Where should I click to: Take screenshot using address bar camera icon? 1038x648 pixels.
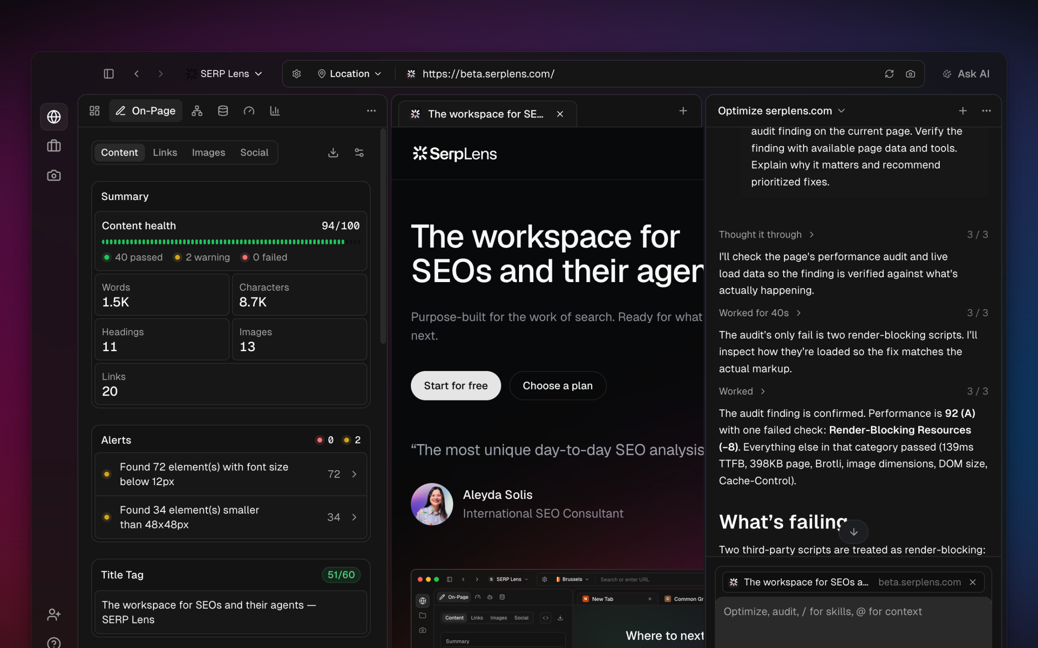tap(910, 74)
